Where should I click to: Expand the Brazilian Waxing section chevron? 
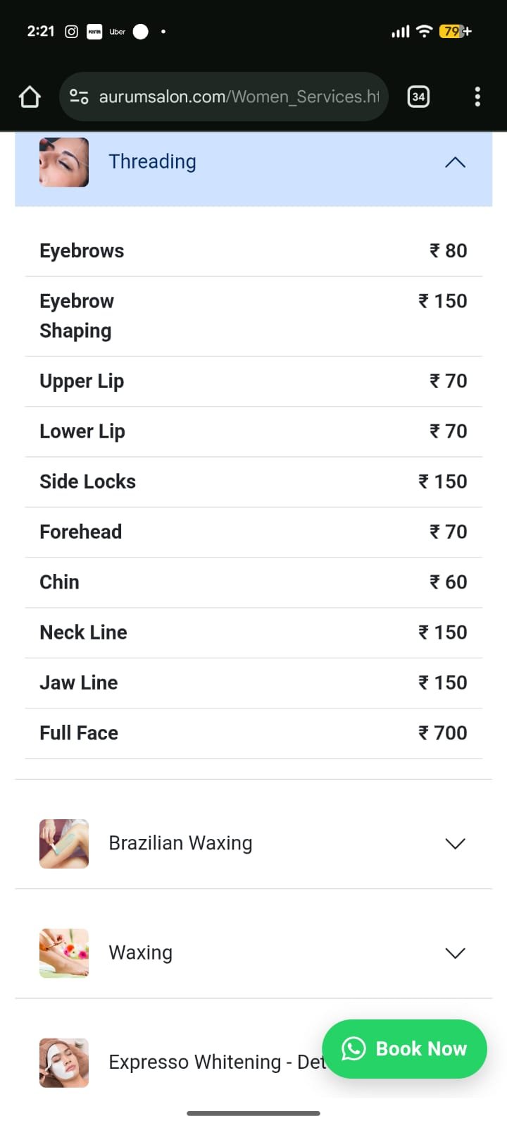[456, 844]
